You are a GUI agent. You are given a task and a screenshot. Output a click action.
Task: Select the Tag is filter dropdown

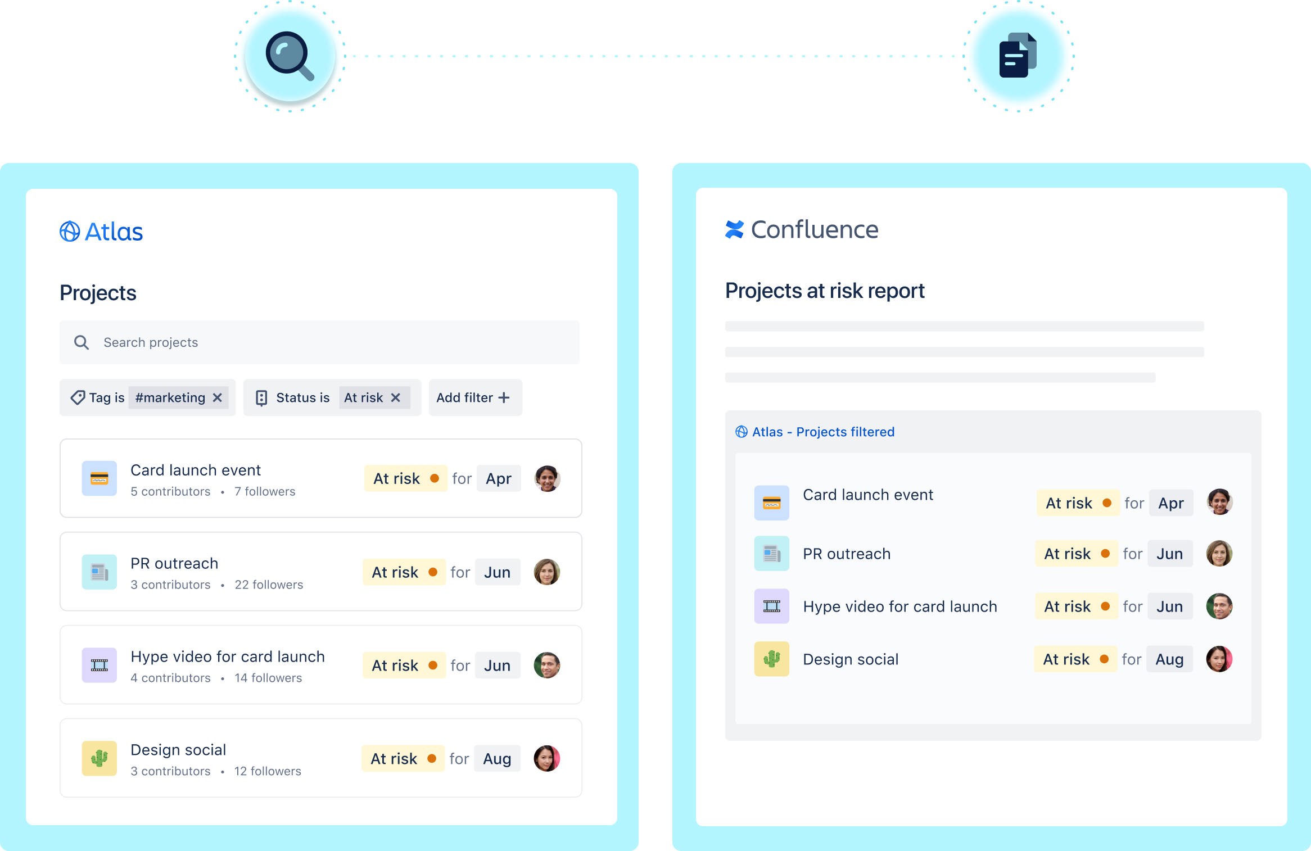point(146,399)
